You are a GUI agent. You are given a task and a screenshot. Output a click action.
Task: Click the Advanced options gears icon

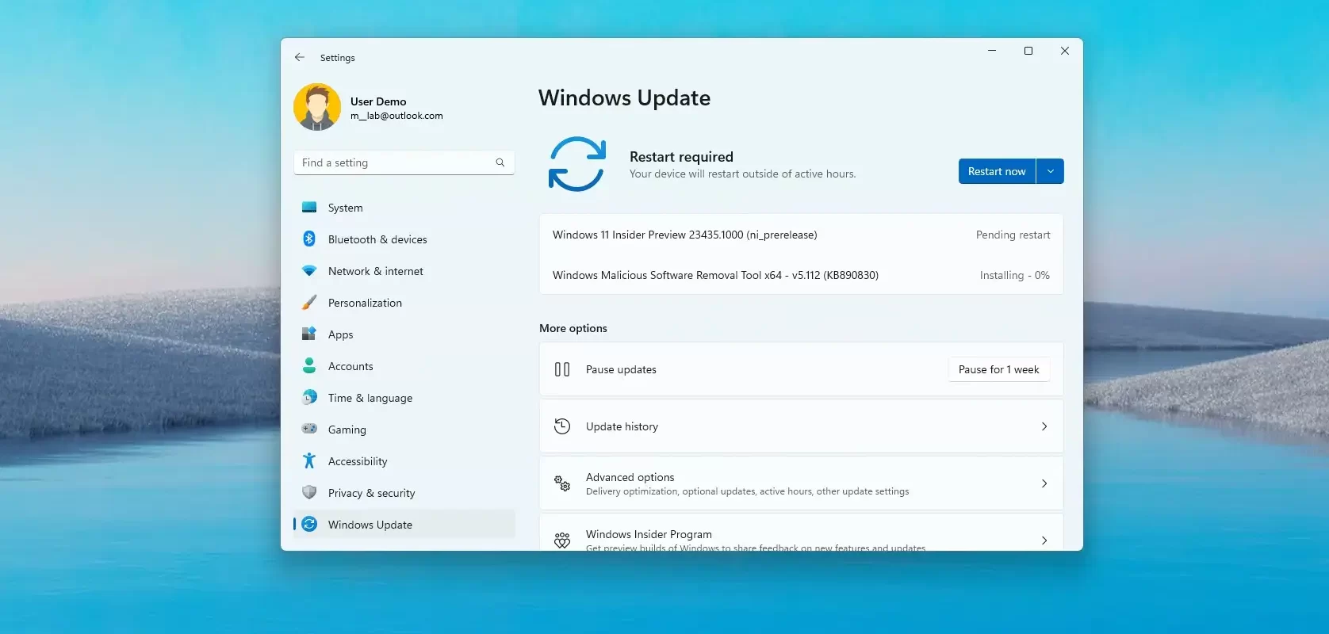click(x=562, y=483)
